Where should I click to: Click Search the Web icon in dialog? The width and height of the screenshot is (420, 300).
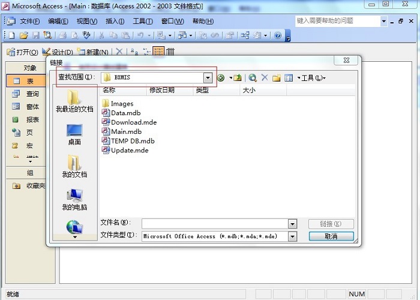click(x=253, y=78)
